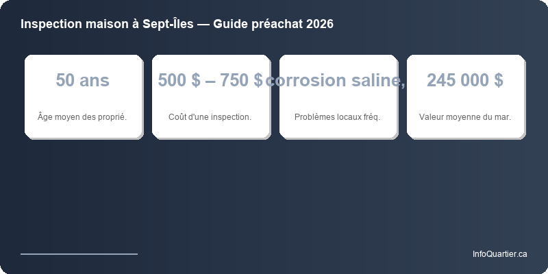Click the year 2026 in the title

pyautogui.click(x=319, y=24)
